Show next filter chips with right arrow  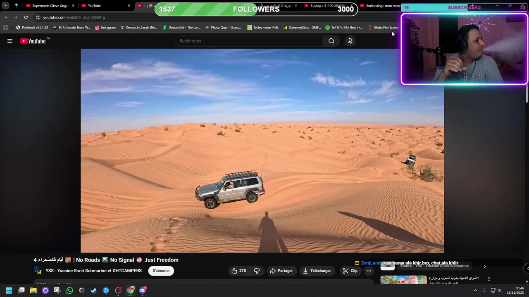tap(484, 266)
